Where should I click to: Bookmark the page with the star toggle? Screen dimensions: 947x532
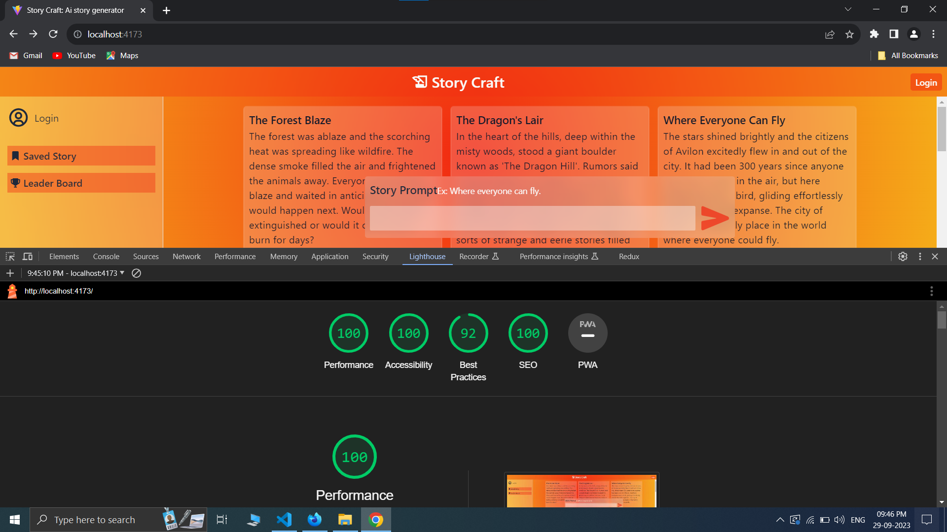point(850,34)
